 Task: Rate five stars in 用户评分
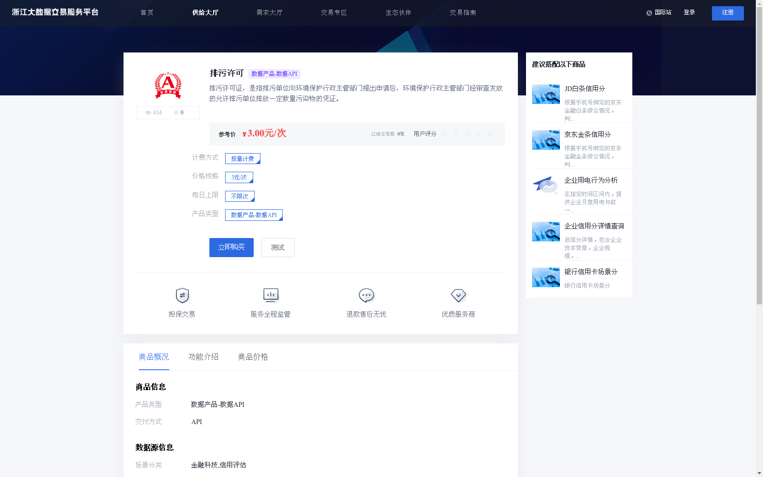pos(490,134)
